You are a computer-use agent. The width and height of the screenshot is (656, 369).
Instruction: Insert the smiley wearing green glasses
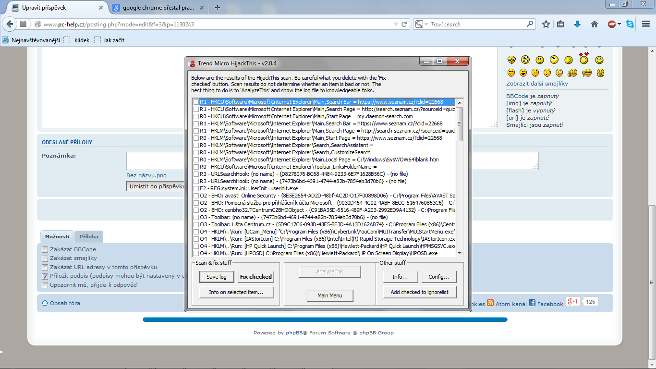[x=511, y=60]
